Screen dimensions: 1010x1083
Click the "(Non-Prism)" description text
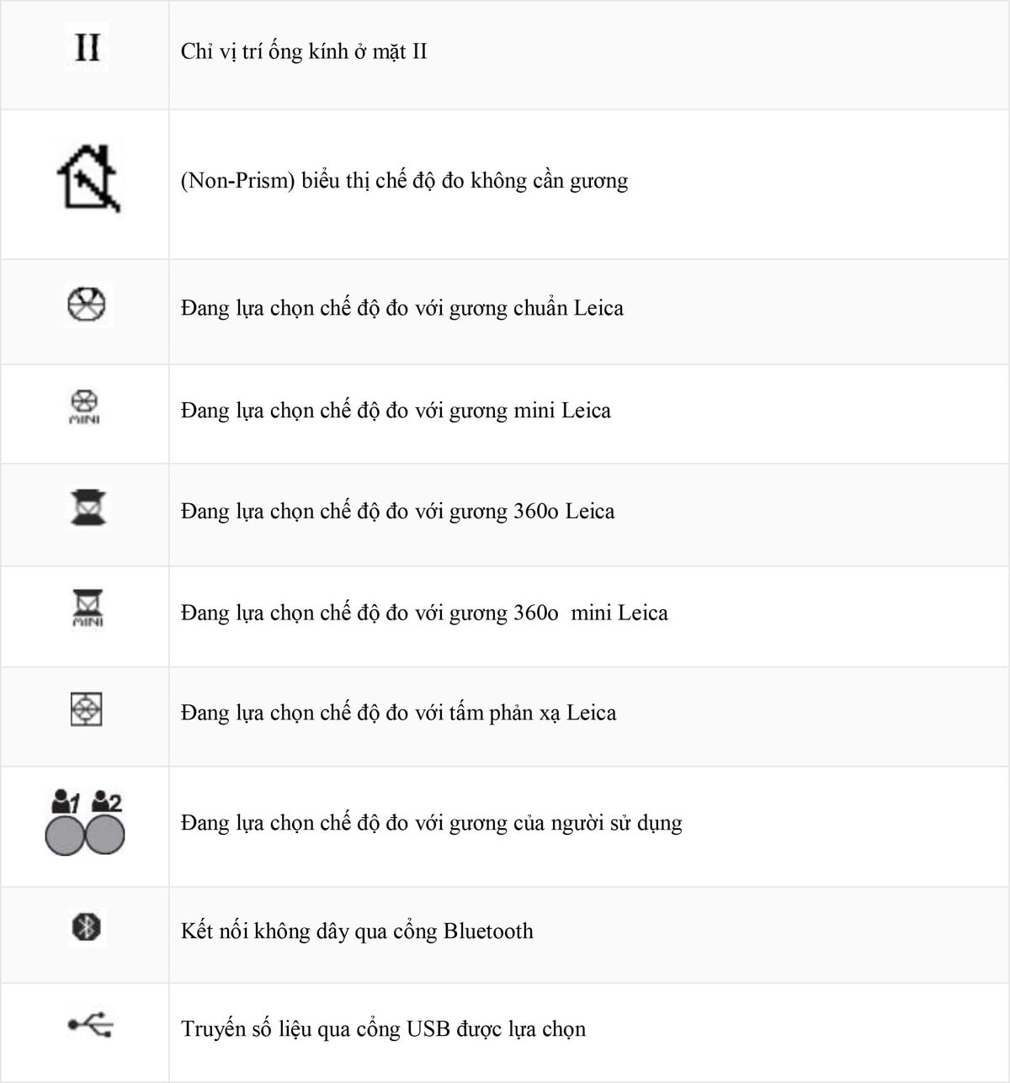(x=404, y=181)
